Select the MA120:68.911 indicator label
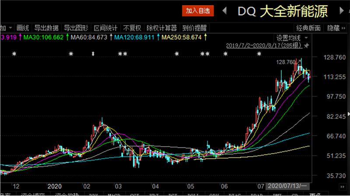This screenshot has width=350, height=196. [x=134, y=37]
